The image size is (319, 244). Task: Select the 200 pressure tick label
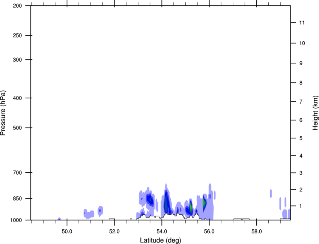(17, 6)
